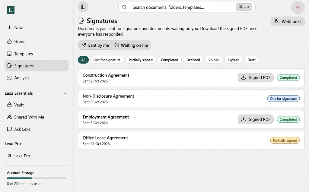Filter by Declined status
This screenshot has width=309, height=192.
point(193,60)
